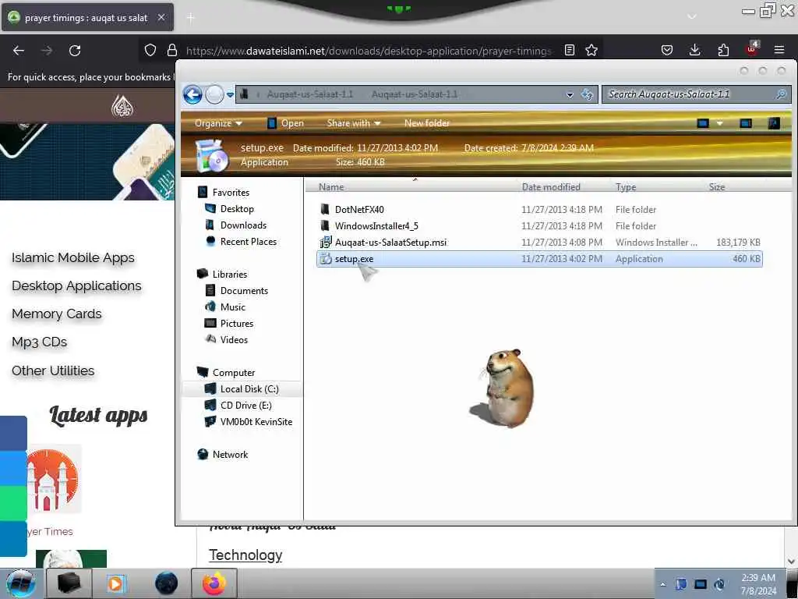Open Network in navigation pane
This screenshot has width=798, height=599.
230,455
